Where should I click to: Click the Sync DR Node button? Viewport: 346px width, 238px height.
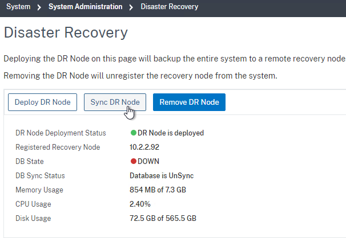coord(115,102)
